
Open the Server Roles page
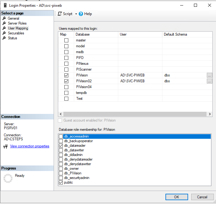17,23
